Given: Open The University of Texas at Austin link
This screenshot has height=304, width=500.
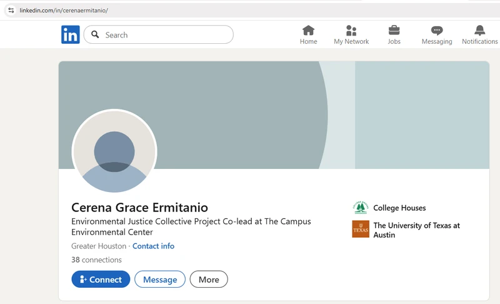Looking at the screenshot, I should click(416, 230).
